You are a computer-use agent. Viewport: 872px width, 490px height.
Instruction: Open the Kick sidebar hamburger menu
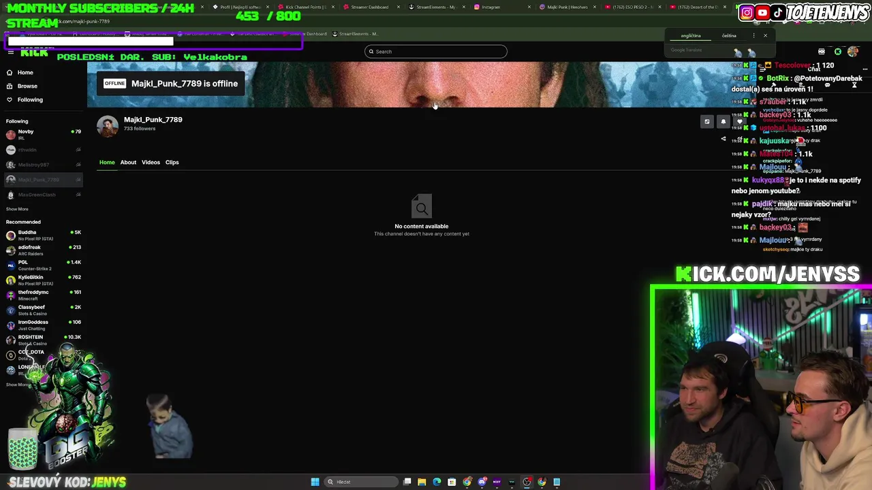click(10, 52)
